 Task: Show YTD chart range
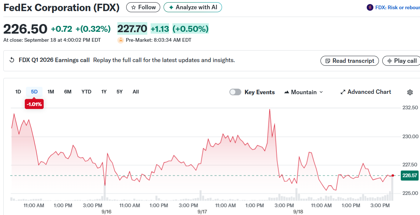[86, 92]
